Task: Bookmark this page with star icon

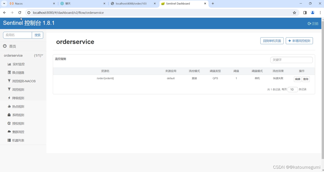Action: 294,13
